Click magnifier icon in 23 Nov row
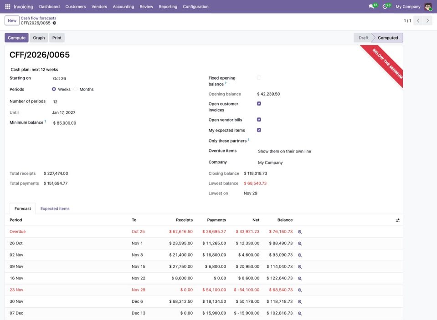 300,290
